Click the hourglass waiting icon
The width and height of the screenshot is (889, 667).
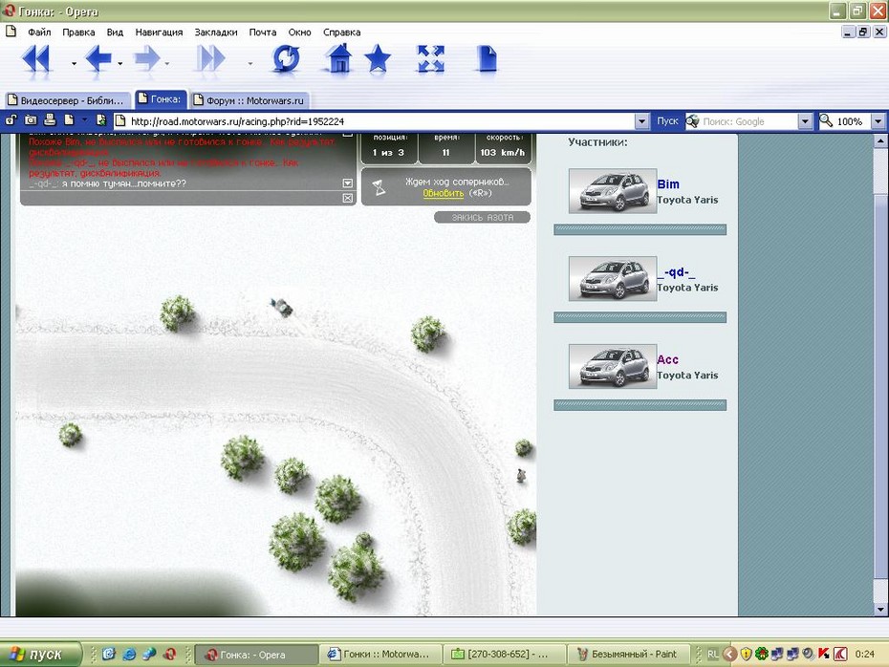[x=379, y=187]
